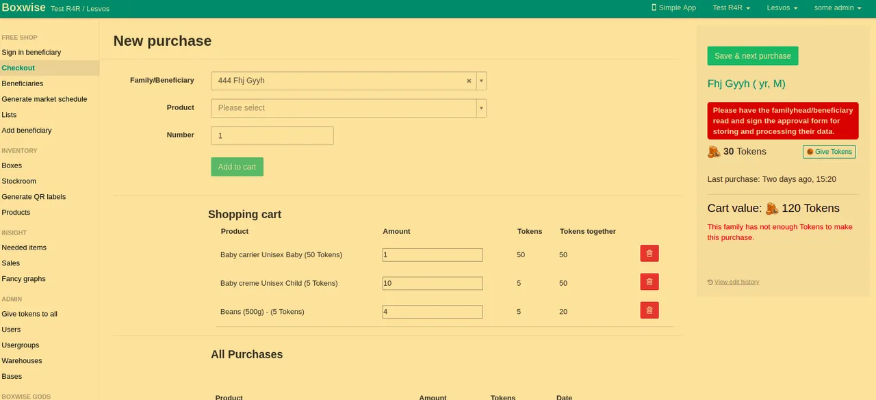Screen dimensions: 876x400
Task: Edit the Beans (500g) amount field
Action: point(433,312)
